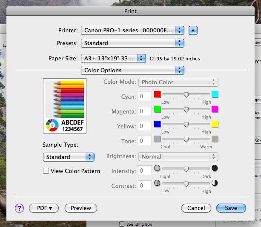Image resolution: width=261 pixels, height=227 pixels.
Task: Toggle the Bounding Box checkbox
Action: (122, 224)
